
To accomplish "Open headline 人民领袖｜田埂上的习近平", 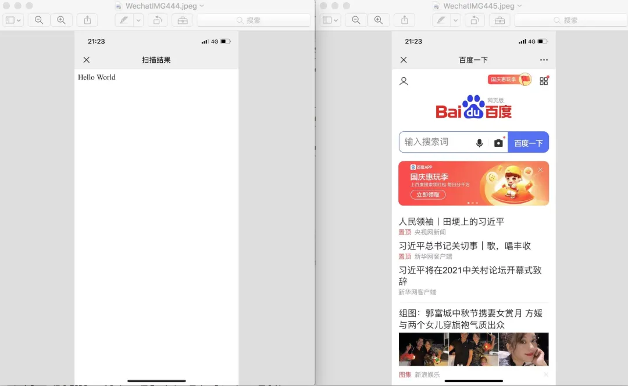I will (451, 222).
